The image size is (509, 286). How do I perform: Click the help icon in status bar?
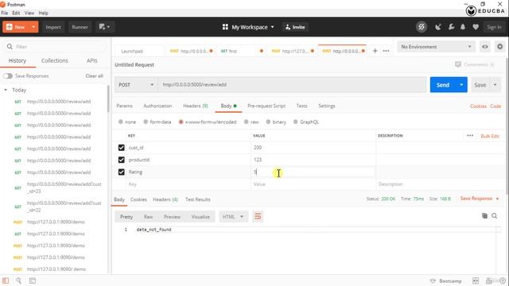(x=503, y=280)
